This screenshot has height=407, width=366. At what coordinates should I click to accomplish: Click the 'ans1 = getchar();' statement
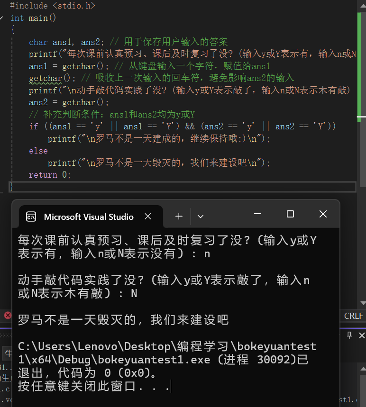pyautogui.click(x=69, y=66)
